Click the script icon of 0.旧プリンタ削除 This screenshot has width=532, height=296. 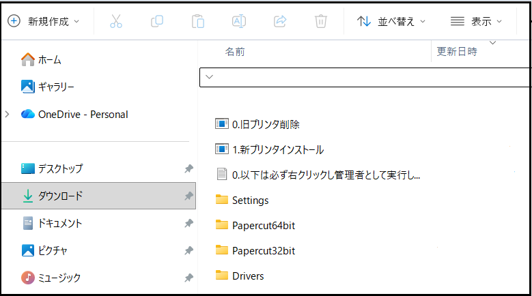tap(222, 123)
